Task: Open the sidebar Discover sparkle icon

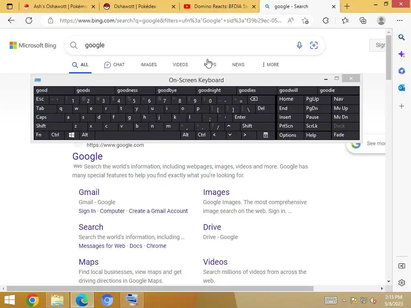Action: coord(401,54)
